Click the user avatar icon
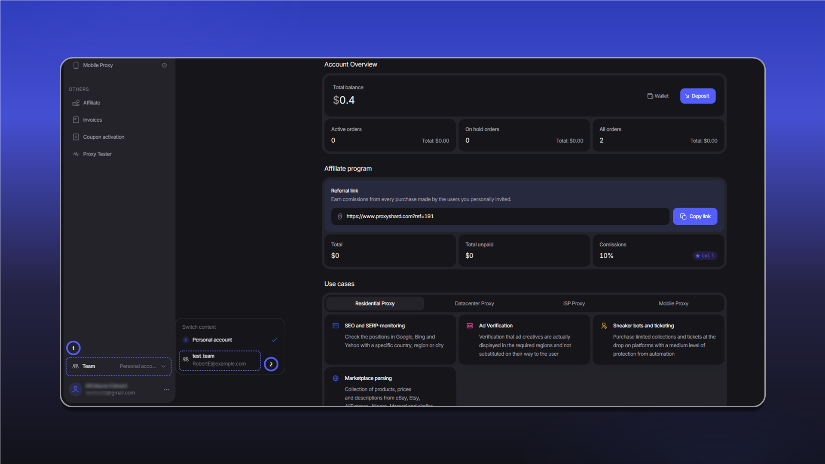The image size is (825, 464). (76, 389)
